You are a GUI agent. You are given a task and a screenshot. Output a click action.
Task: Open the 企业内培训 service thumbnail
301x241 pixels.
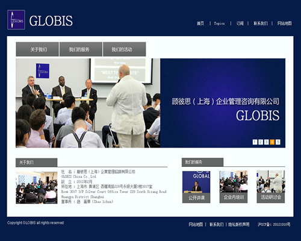pos(234,187)
